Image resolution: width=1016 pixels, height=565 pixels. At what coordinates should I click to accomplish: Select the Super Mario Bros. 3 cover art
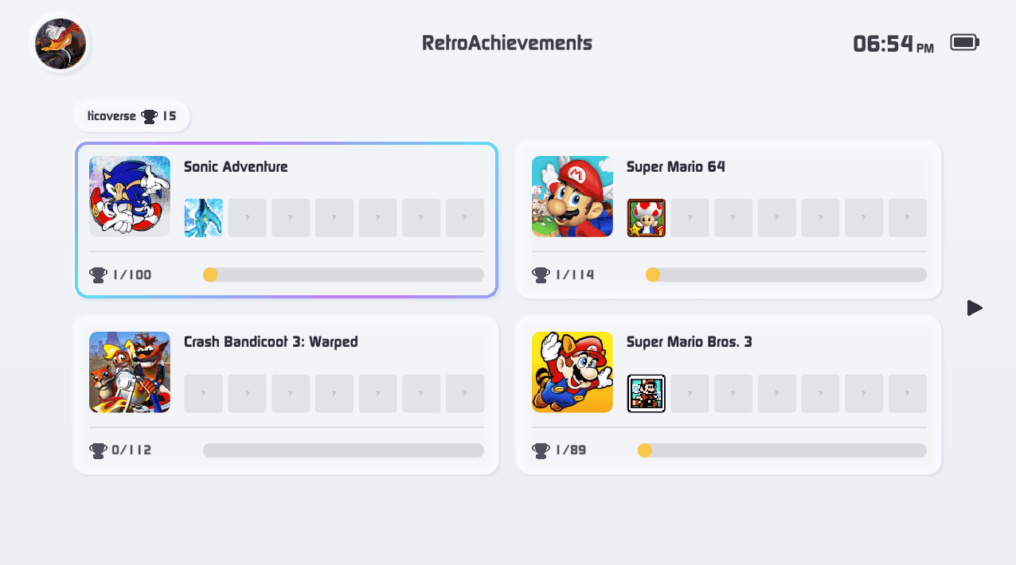click(x=572, y=372)
